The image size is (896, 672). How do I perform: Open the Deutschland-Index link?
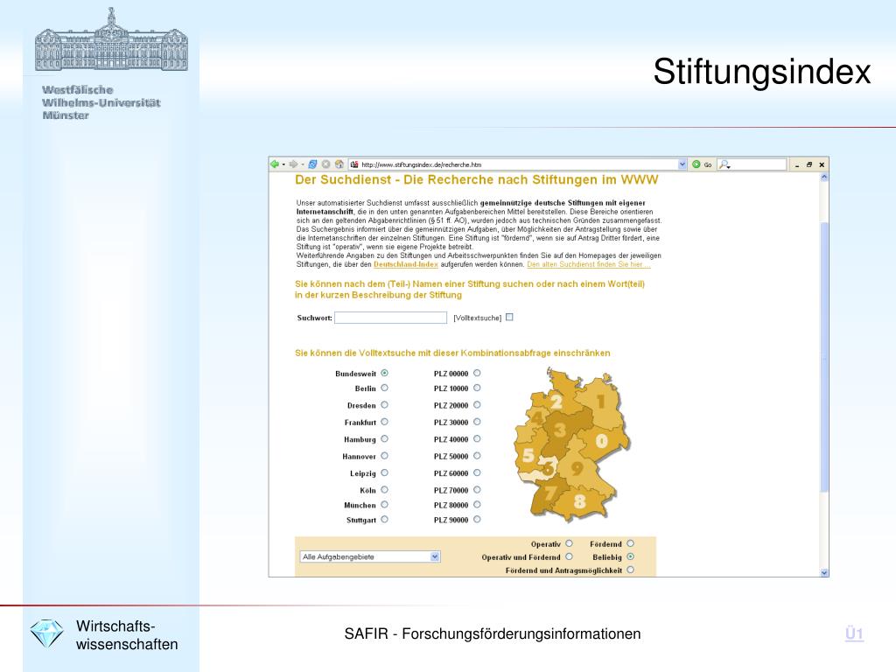click(x=406, y=264)
